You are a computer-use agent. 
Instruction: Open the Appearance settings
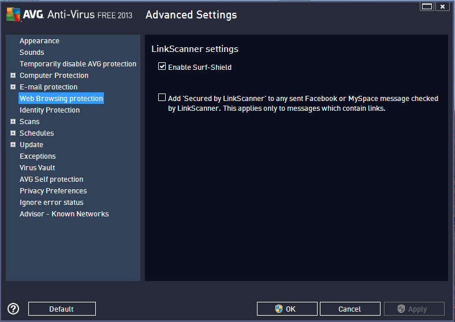click(x=39, y=41)
